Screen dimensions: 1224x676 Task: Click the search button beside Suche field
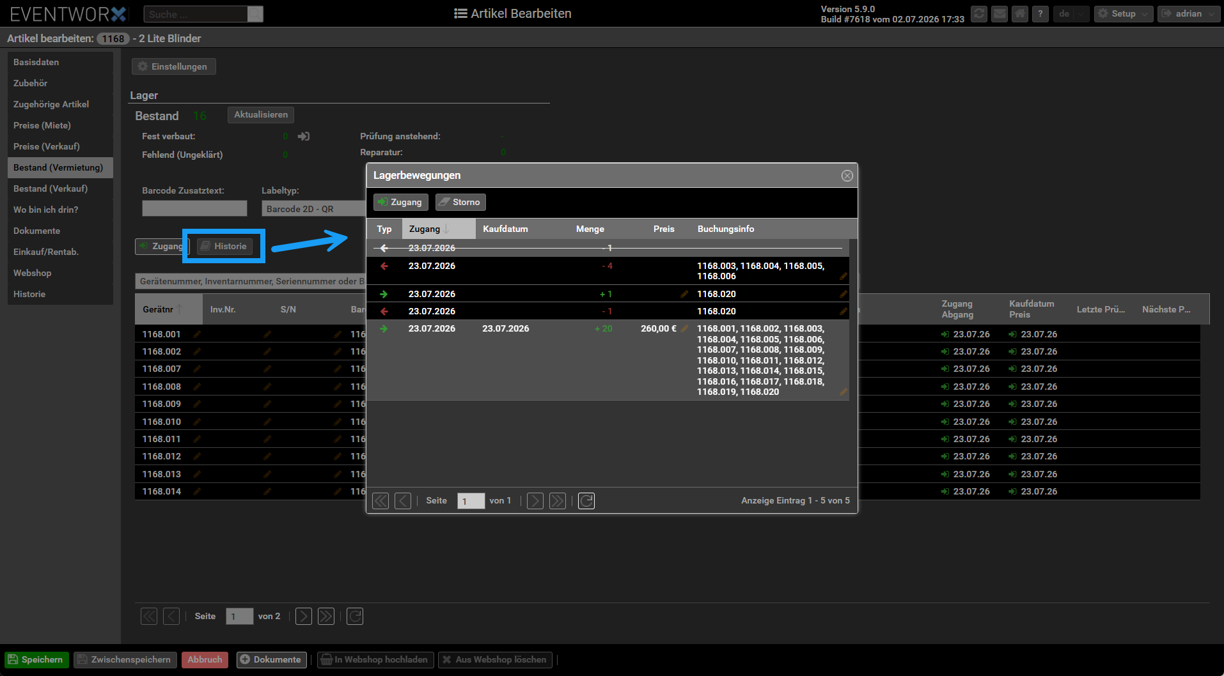coord(255,14)
